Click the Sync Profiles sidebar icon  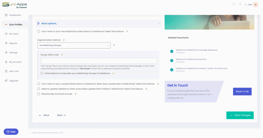point(6,24)
